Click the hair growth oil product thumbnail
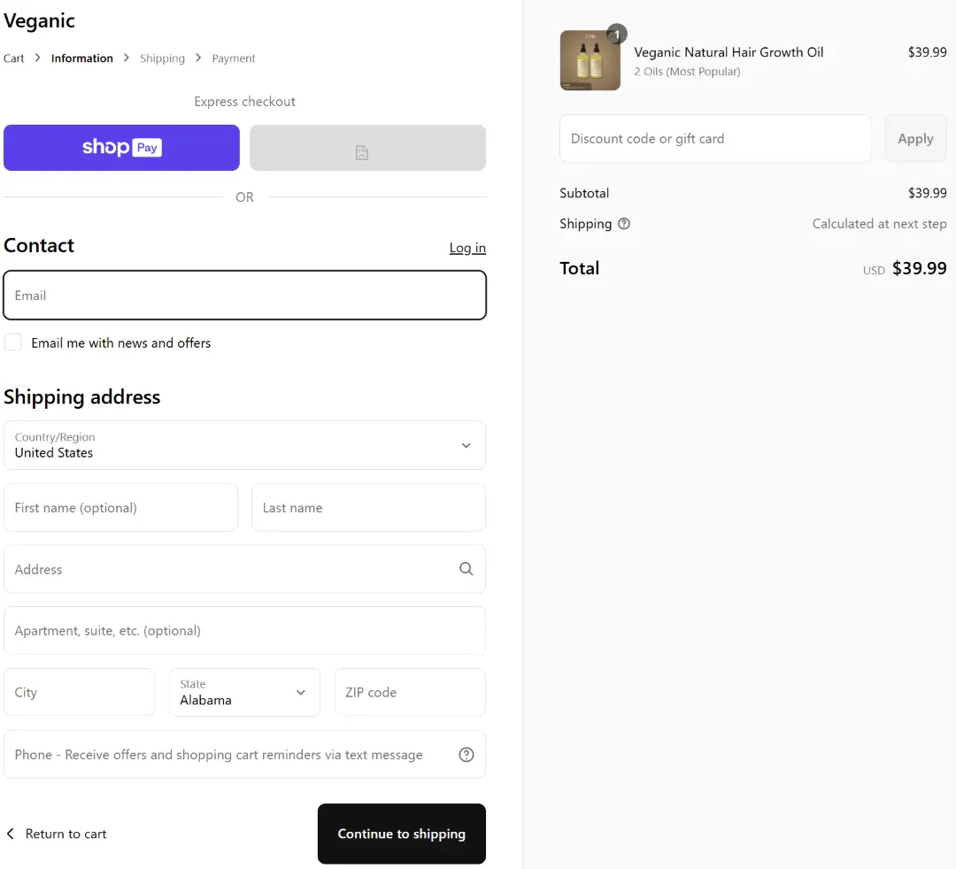Screen dimensions: 956x869 tap(590, 60)
